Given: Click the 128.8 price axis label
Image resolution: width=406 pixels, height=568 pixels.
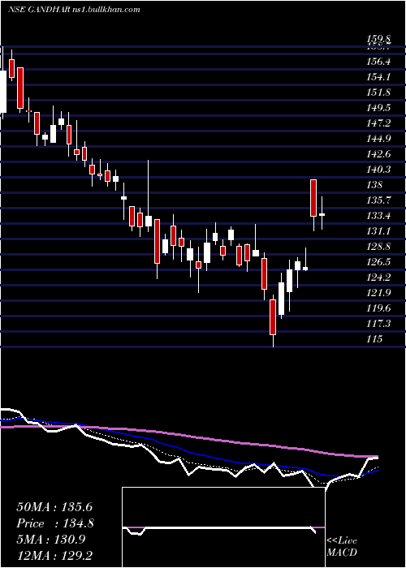Looking at the screenshot, I should (378, 247).
